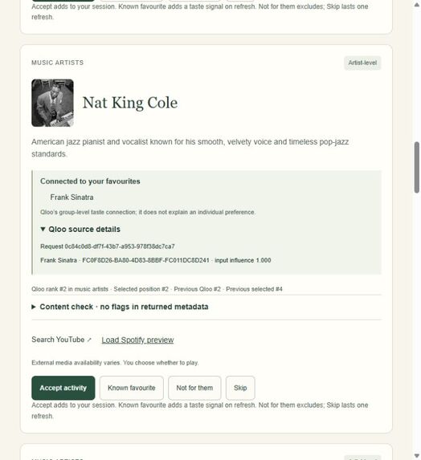Click the down triangle beside Qloo source details
This screenshot has width=421, height=460.
pyautogui.click(x=43, y=229)
